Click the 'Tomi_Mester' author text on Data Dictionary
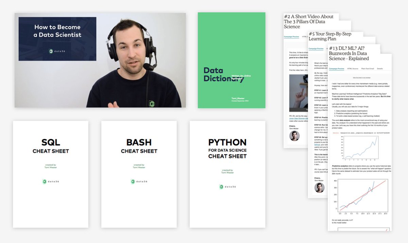The height and width of the screenshot is (243, 408). coord(238,98)
